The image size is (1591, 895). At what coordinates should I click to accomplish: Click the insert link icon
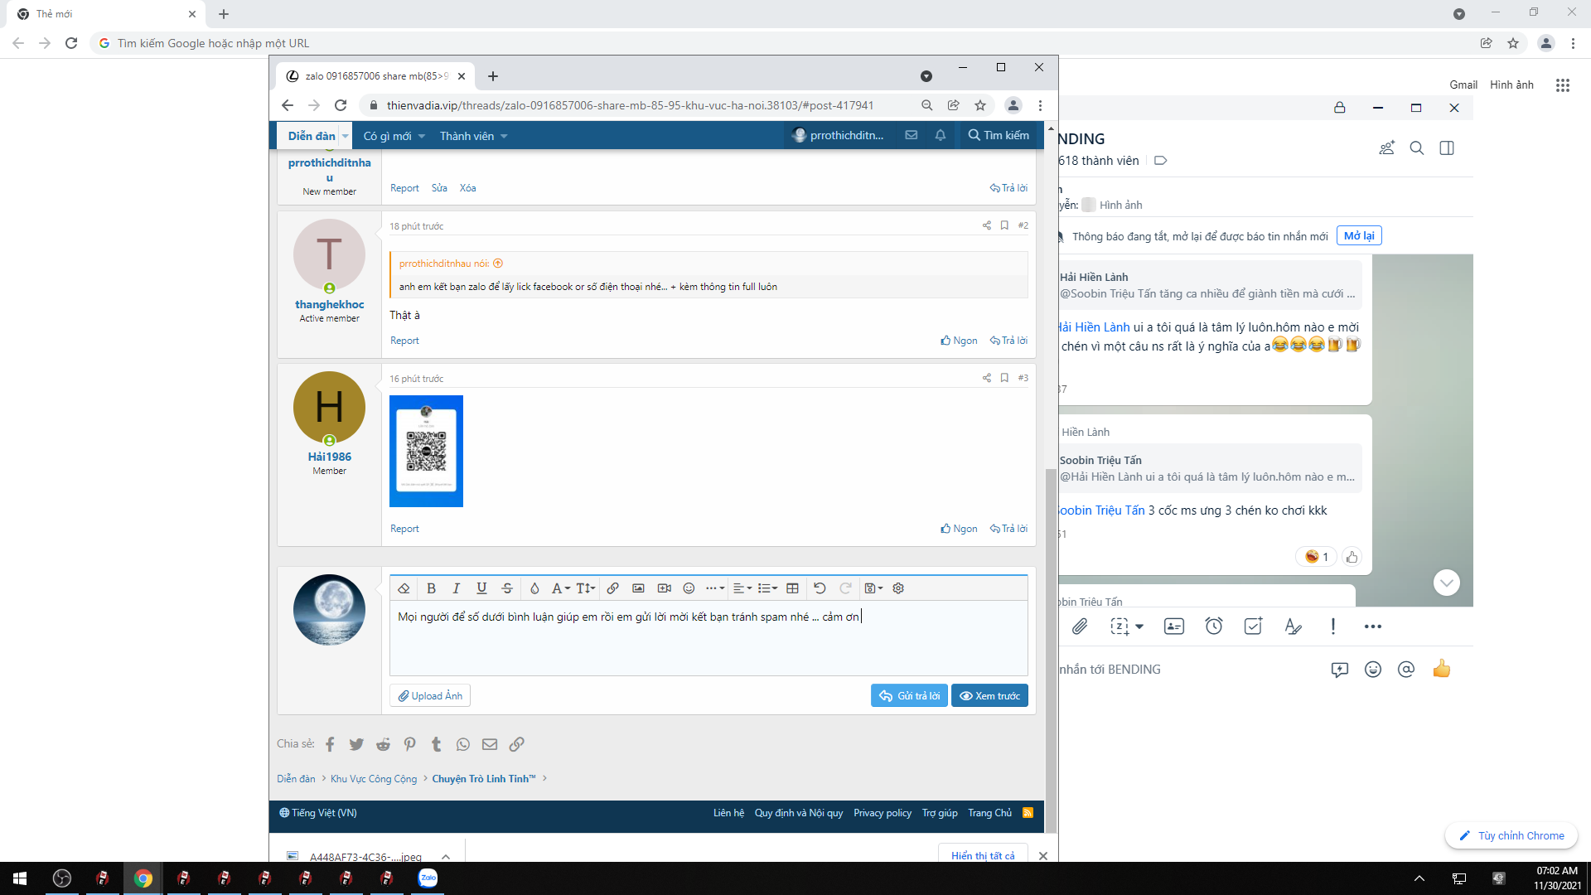coord(612,588)
